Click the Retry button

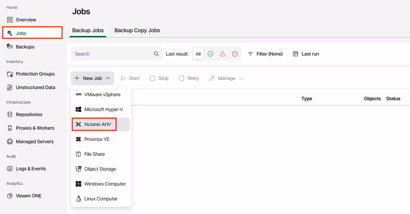point(189,78)
